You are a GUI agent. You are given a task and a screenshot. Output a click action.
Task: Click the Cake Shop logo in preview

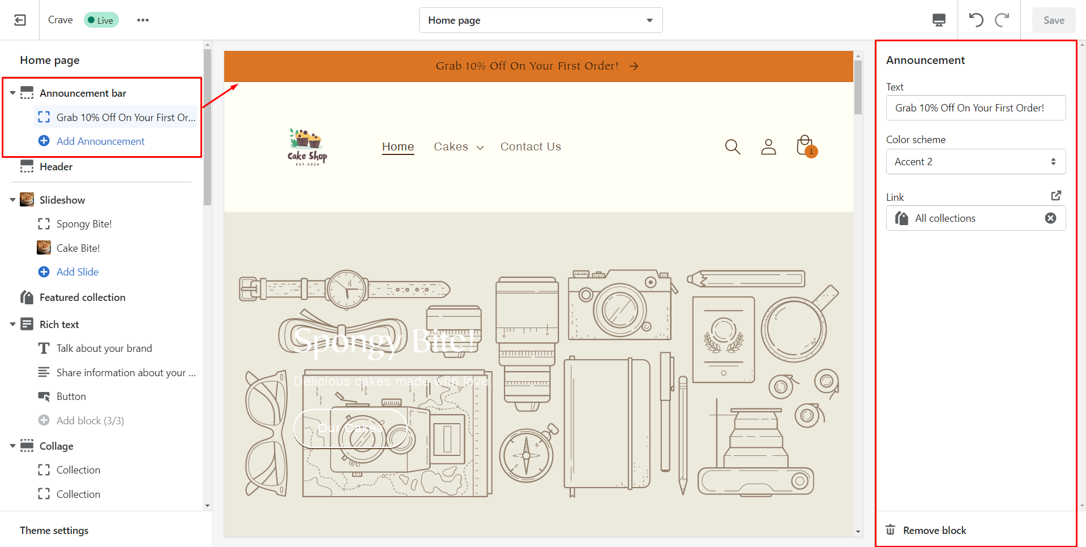point(307,147)
